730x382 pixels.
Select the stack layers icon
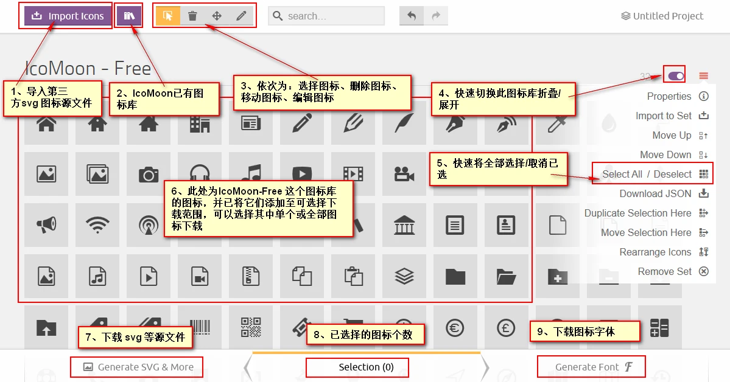[x=404, y=276]
